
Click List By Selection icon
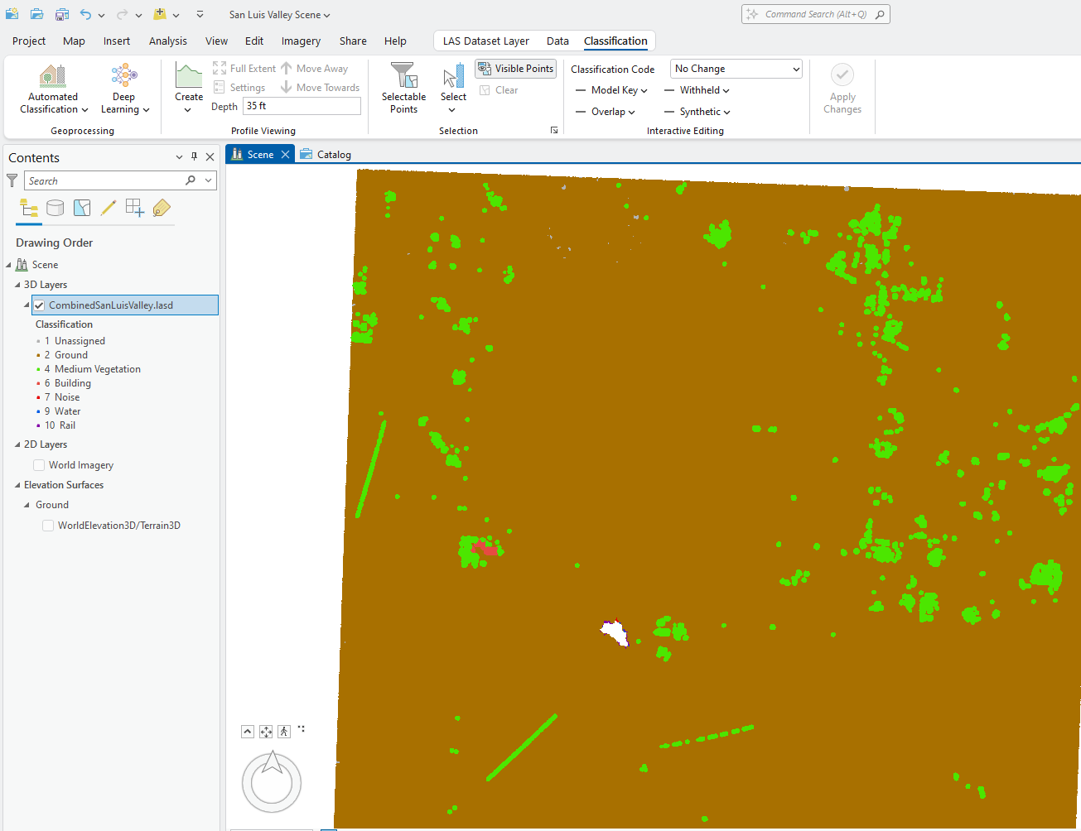point(82,208)
